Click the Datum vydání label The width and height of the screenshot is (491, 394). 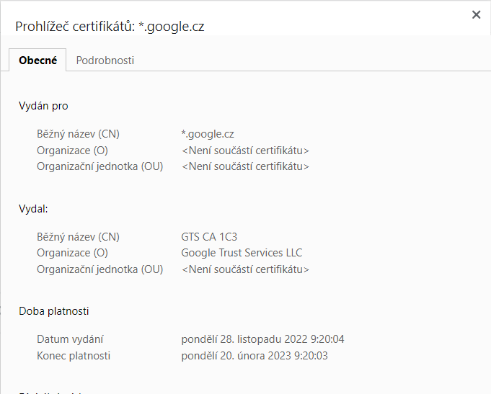point(70,339)
